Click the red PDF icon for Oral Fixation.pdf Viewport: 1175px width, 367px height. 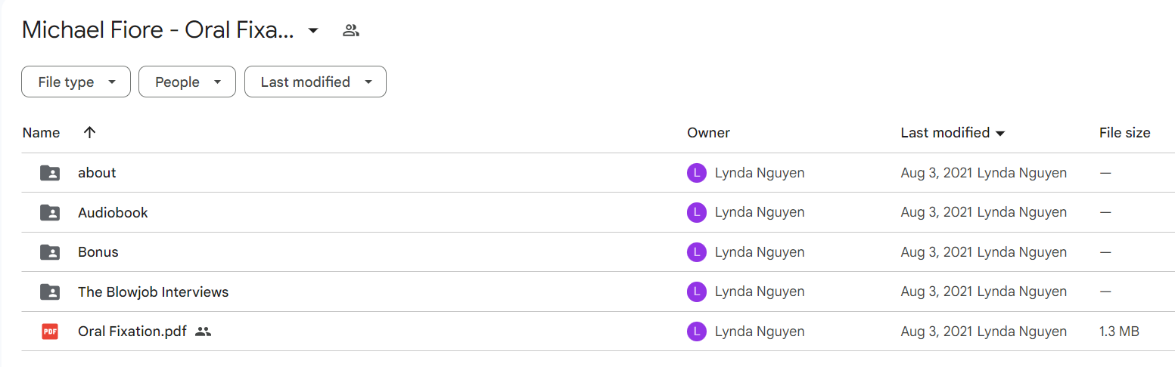click(50, 331)
